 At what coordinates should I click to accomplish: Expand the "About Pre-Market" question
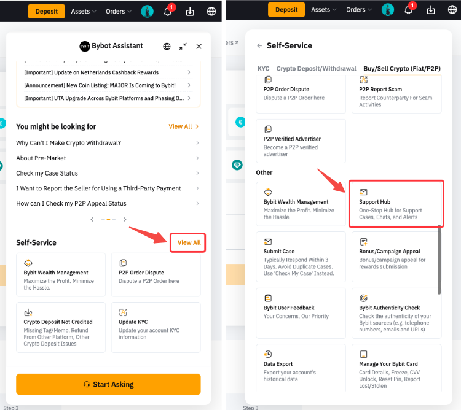tap(108, 158)
